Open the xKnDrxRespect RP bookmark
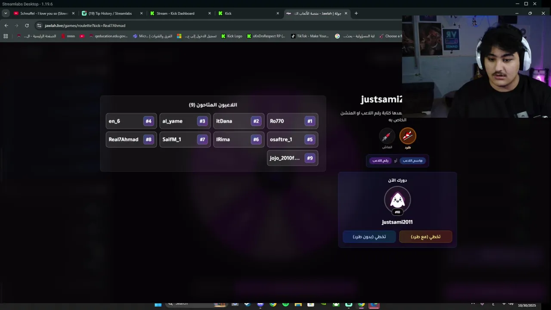Screen dimensions: 551x310 [x=266, y=36]
